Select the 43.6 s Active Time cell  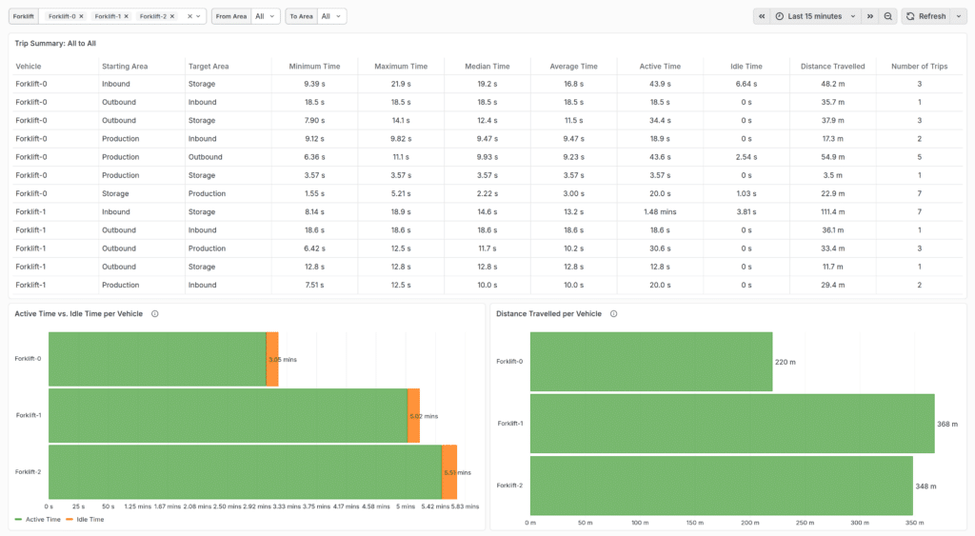coord(660,157)
